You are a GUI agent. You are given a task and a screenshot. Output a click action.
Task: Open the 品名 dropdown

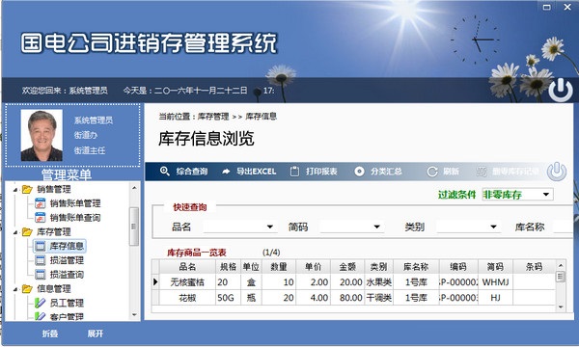pos(270,227)
